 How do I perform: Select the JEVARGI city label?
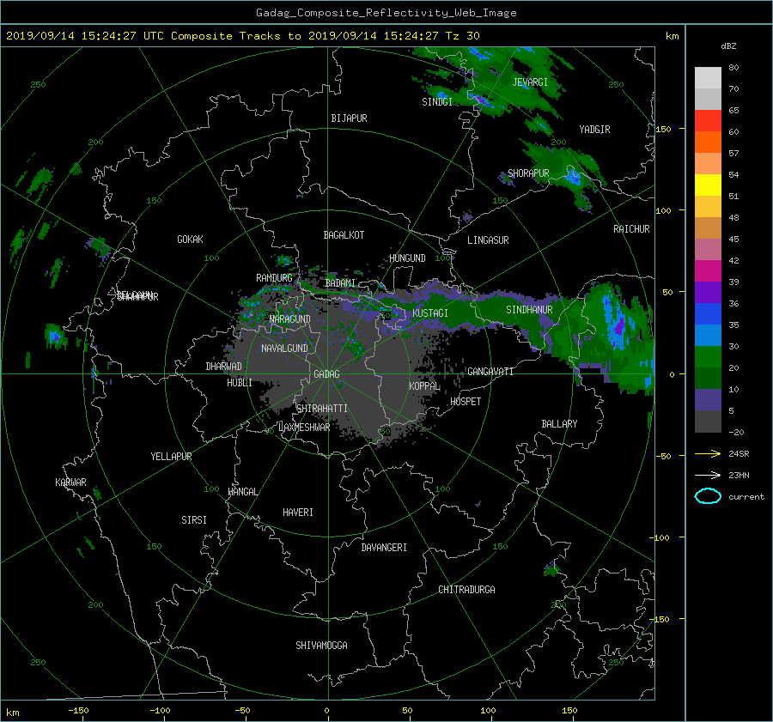point(530,82)
